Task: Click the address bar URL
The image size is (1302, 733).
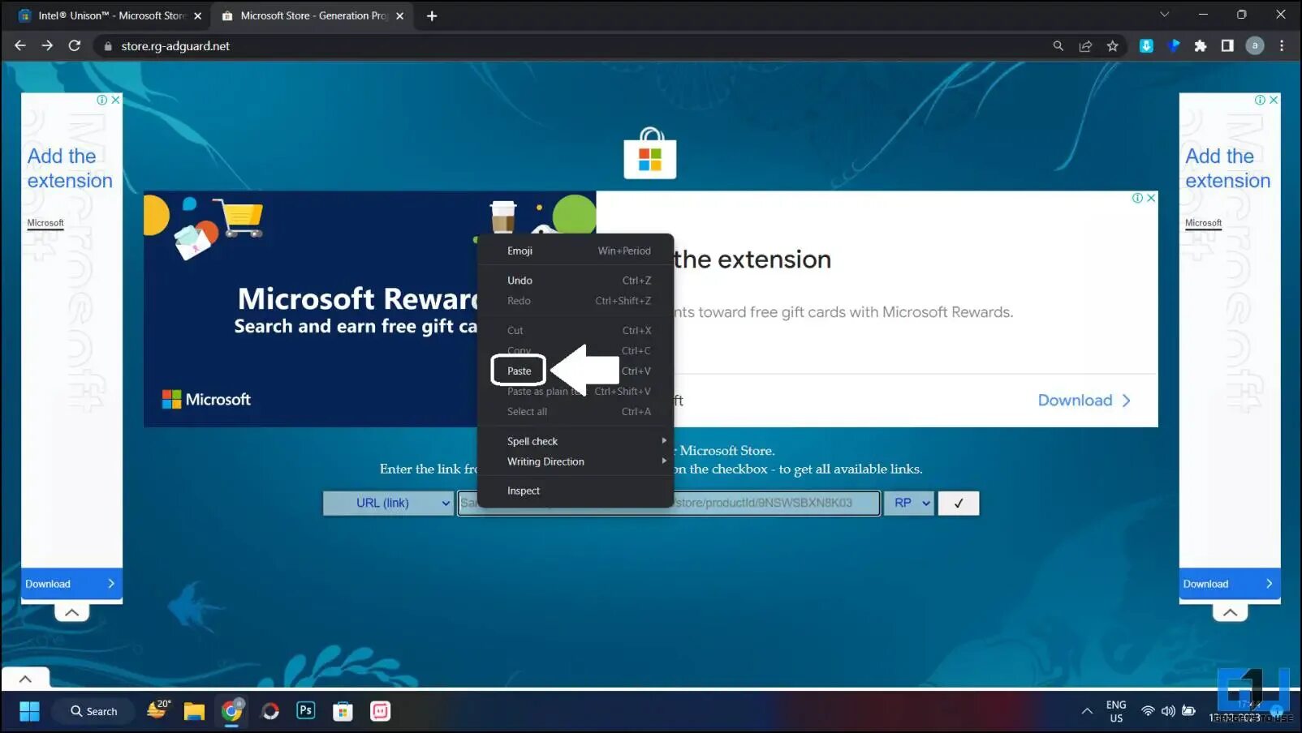Action: click(175, 46)
